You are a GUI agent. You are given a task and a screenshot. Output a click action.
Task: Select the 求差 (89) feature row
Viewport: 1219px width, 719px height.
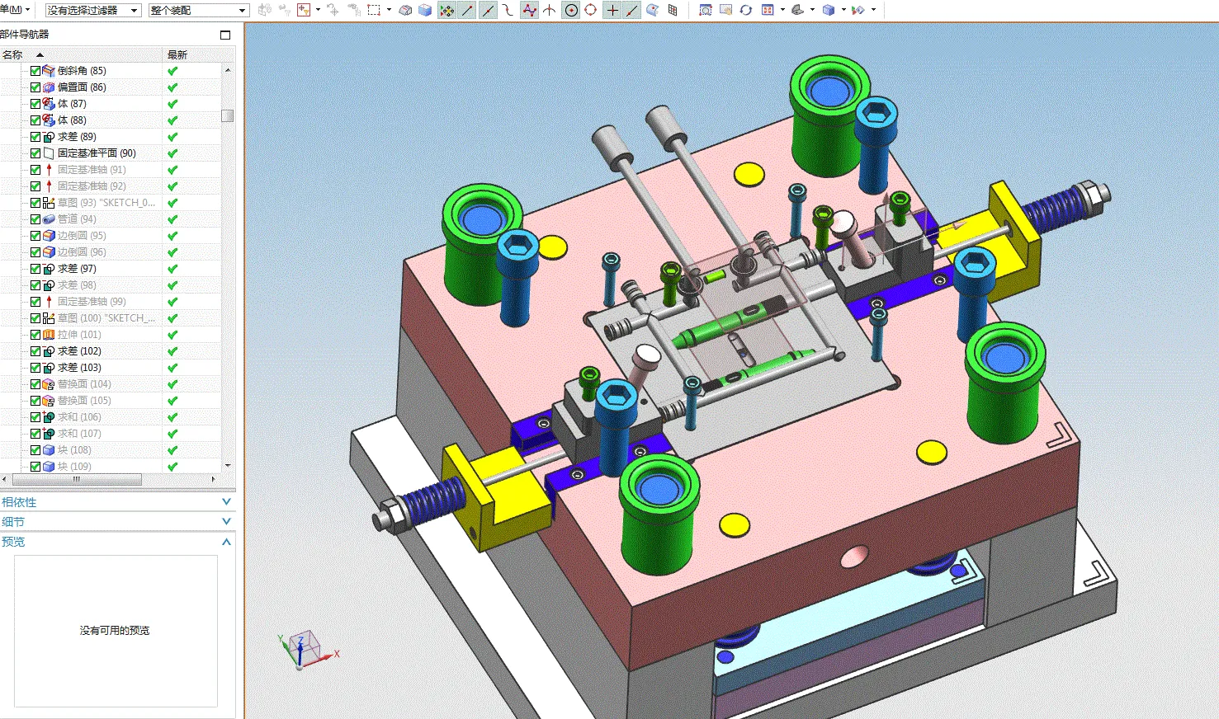(111, 137)
